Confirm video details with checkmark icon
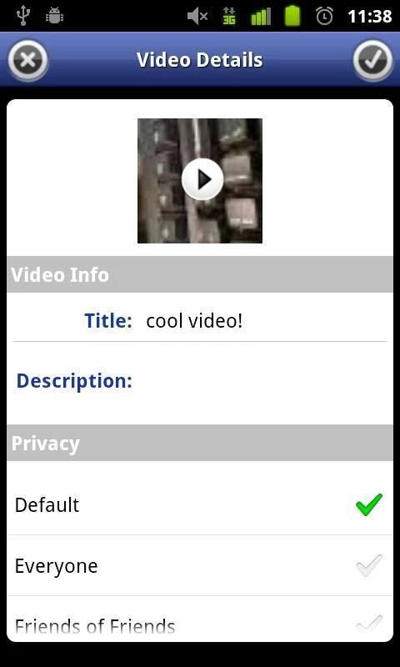 (x=372, y=60)
